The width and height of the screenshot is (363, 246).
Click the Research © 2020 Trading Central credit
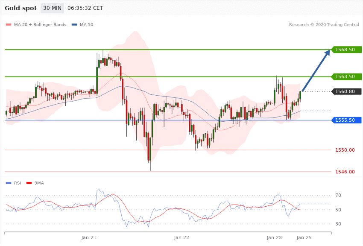pyautogui.click(x=324, y=24)
